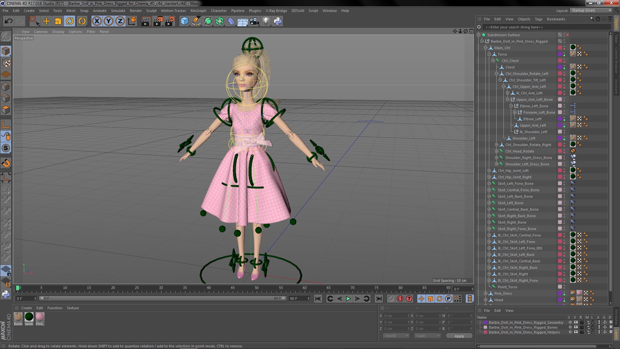
Task: Select the Scale tool
Action: pyautogui.click(x=58, y=21)
